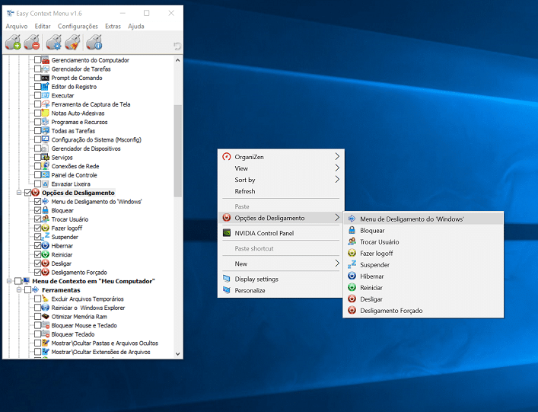Screen dimensions: 538x412
Task: Select Excluir Arquivos Temporários tree label
Action: pyautogui.click(x=88, y=299)
